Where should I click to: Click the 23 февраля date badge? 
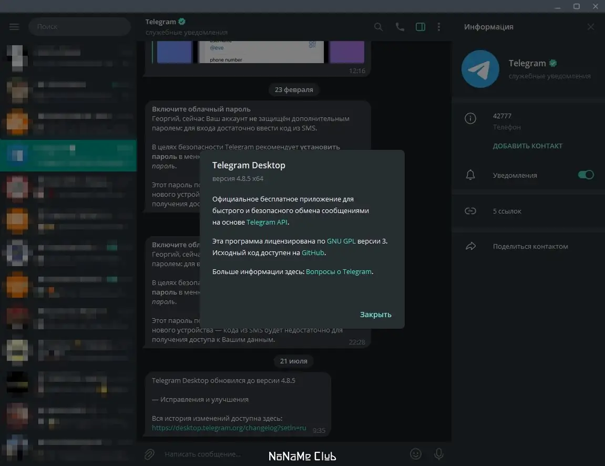click(294, 89)
